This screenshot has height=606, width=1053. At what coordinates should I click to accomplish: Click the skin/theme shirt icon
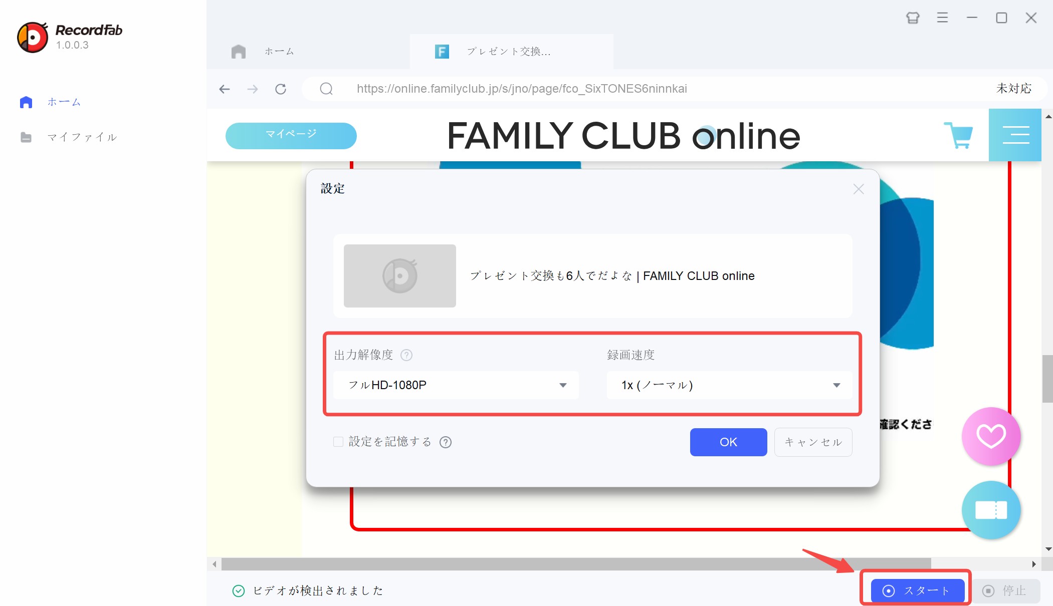pyautogui.click(x=913, y=18)
